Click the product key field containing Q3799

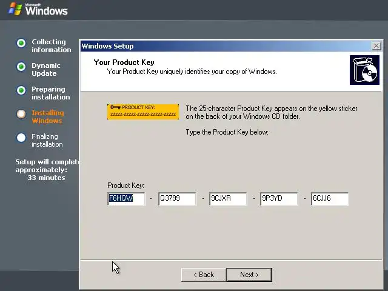tap(177, 199)
